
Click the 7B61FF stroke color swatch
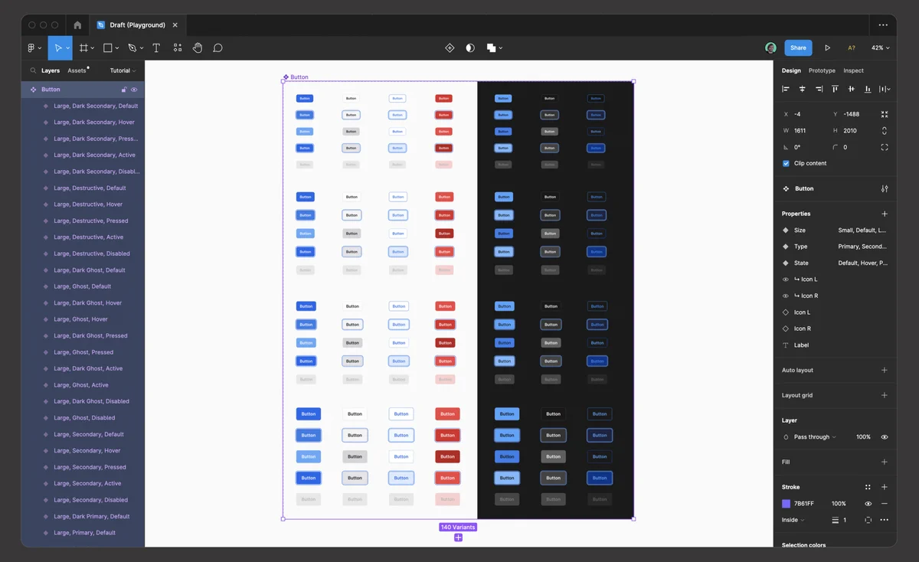786,504
